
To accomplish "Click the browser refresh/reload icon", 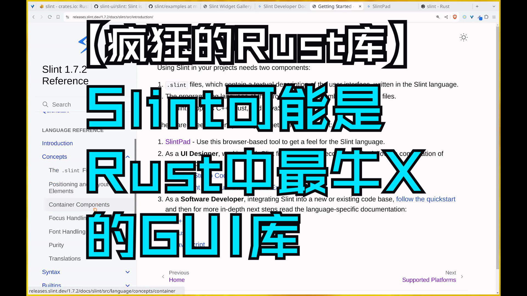I will click(x=50, y=17).
